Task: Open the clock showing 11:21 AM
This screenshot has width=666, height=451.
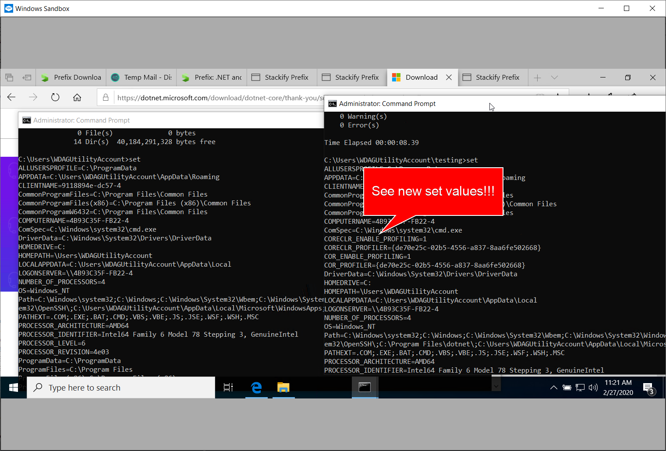Action: click(618, 388)
